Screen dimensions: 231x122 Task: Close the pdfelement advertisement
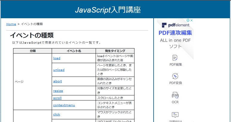point(191,20)
